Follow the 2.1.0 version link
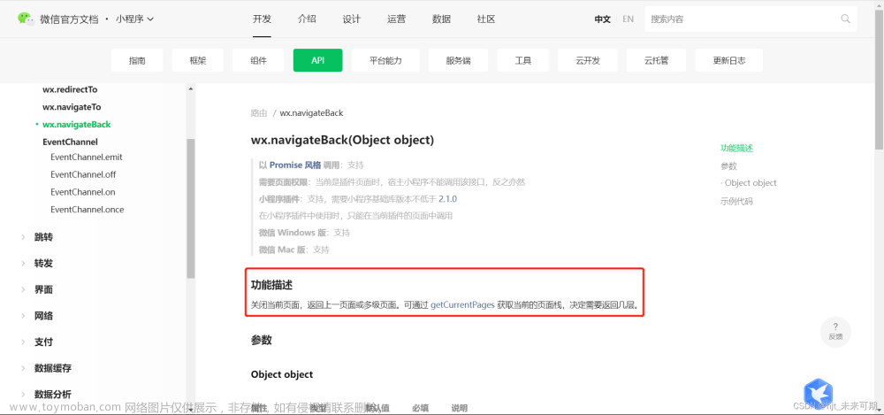 click(447, 199)
